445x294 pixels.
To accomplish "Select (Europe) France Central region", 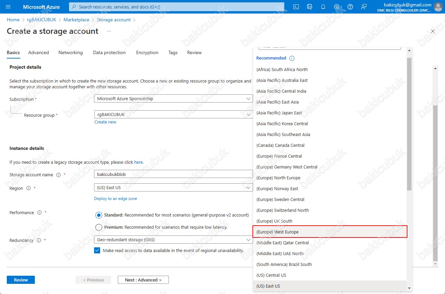I will point(330,156).
